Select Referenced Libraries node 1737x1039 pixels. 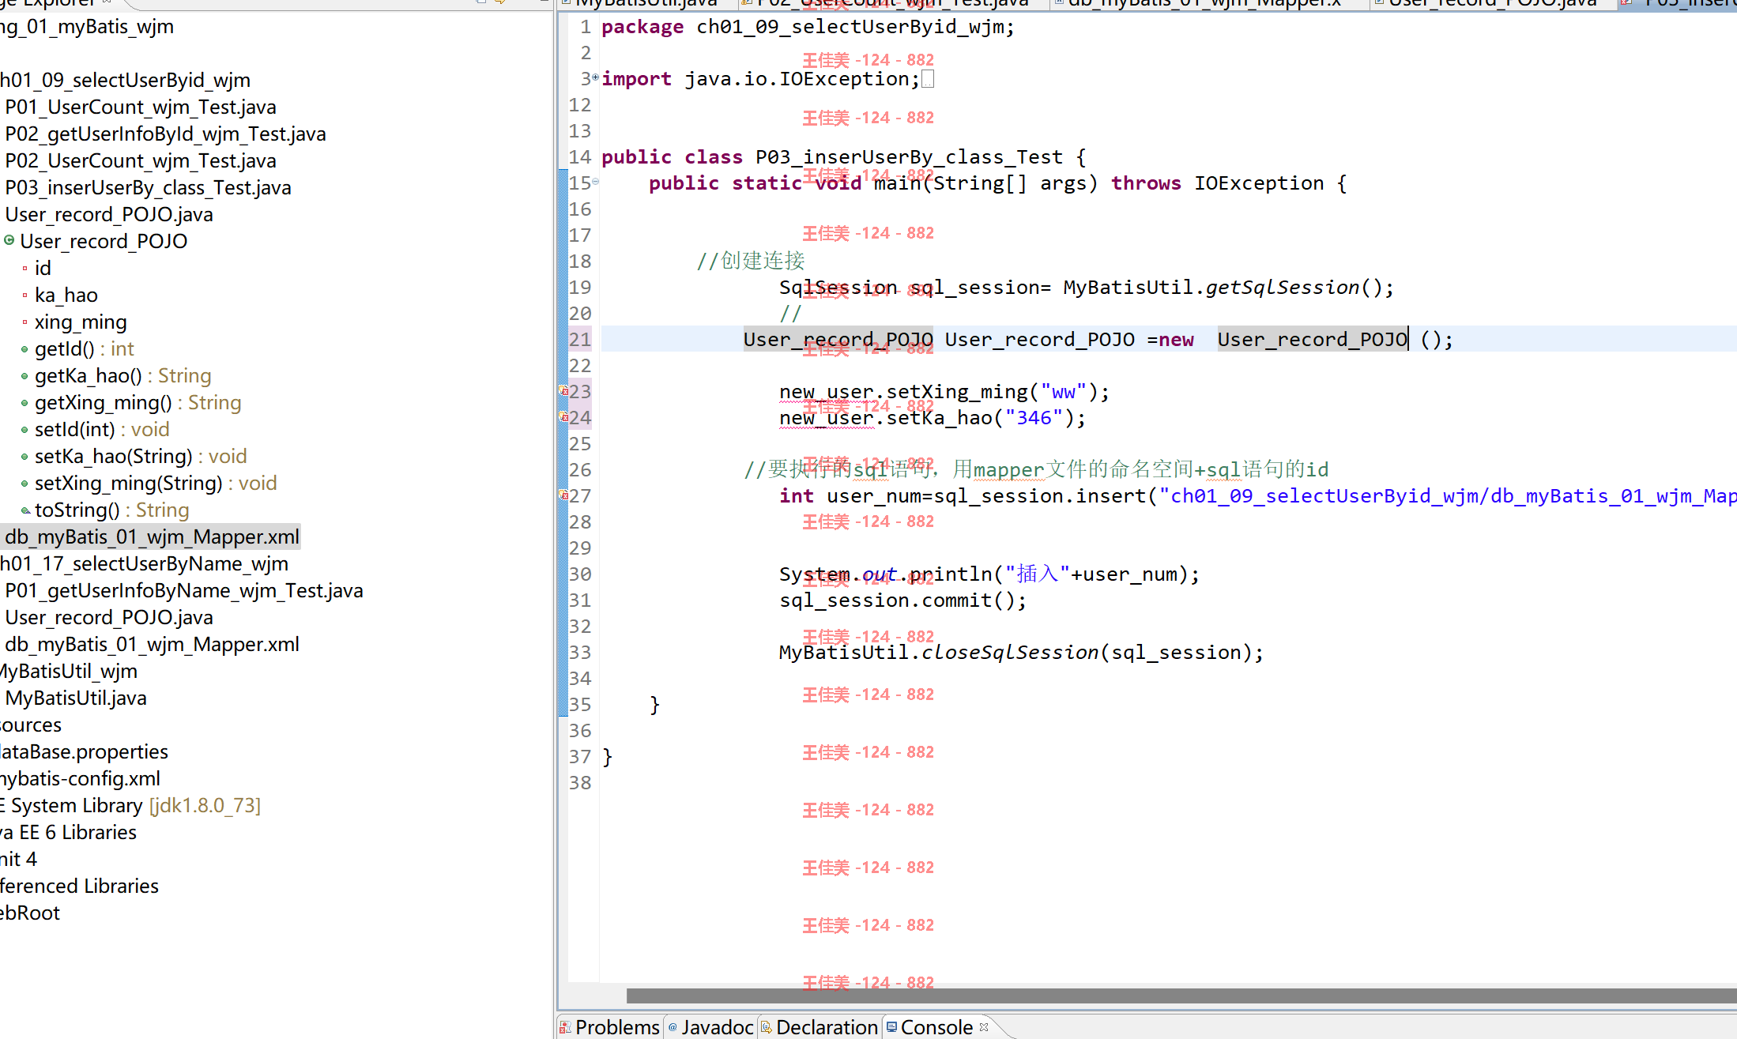pos(79,886)
